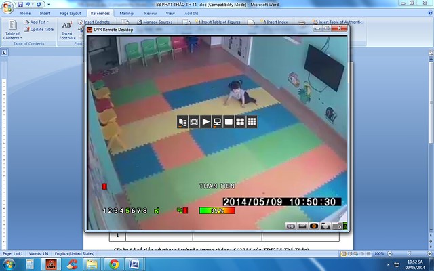This screenshot has height=271, width=434.
Task: Switch to the Page Layout tab
Action: pyautogui.click(x=70, y=13)
